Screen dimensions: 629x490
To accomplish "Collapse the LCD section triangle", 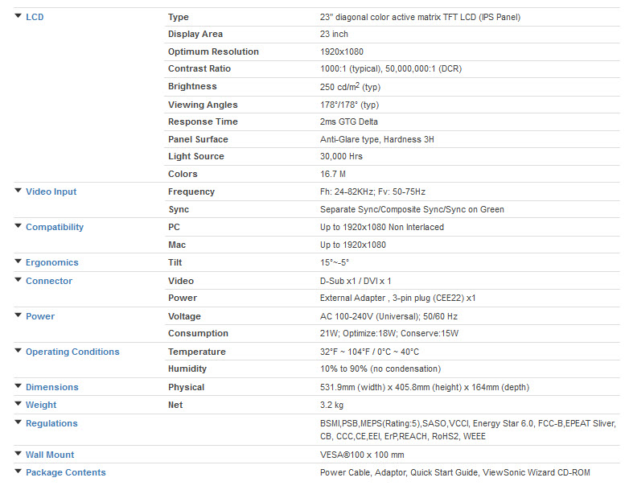I will 18,17.
